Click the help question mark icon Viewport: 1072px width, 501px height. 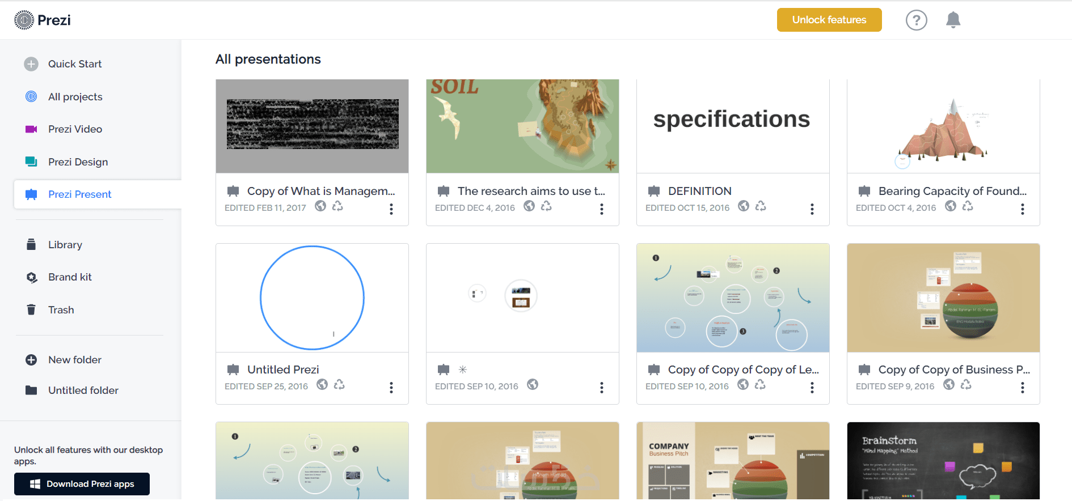916,20
